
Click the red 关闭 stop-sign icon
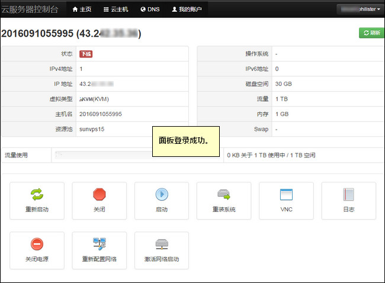(x=99, y=194)
